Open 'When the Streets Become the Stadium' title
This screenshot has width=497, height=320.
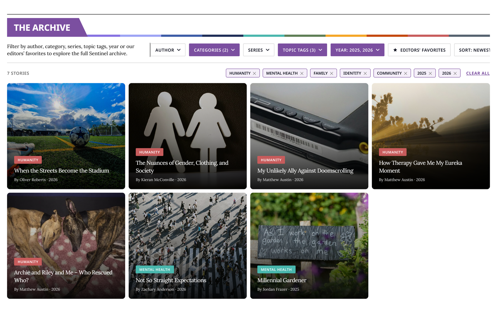tap(62, 171)
